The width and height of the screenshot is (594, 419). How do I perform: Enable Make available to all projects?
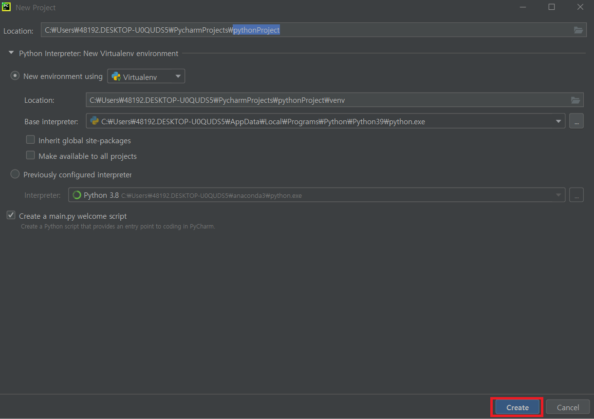(x=30, y=155)
